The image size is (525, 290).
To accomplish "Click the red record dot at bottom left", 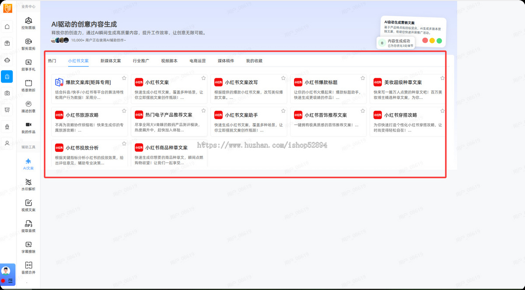I will pyautogui.click(x=3, y=280).
